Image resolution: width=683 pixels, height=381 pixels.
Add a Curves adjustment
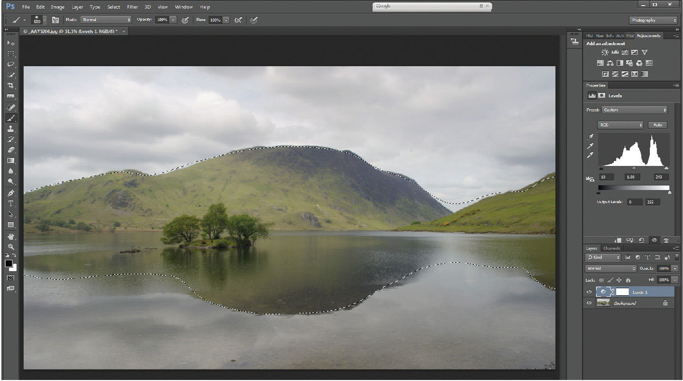(625, 52)
